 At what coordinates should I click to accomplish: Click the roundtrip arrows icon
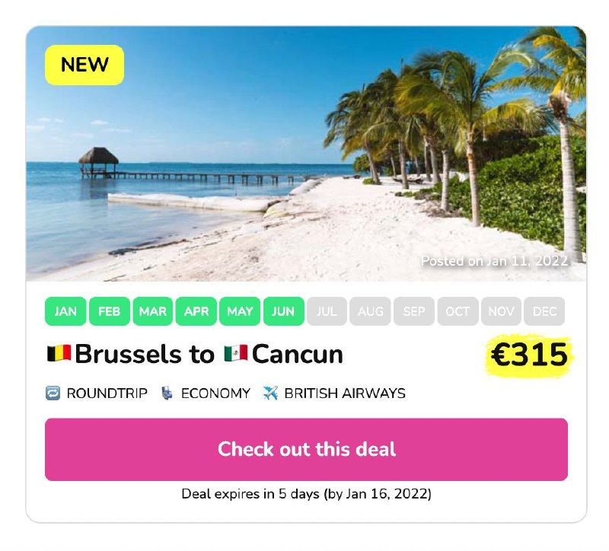click(53, 393)
